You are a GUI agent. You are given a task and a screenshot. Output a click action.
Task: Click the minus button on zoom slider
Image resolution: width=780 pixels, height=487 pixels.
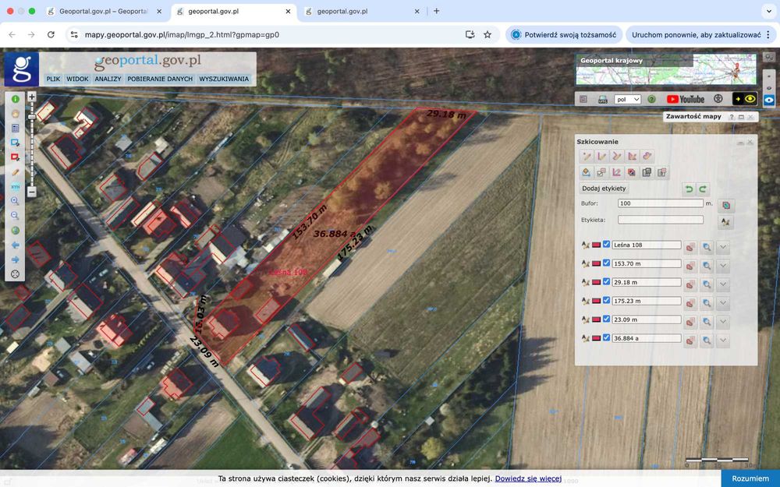[x=32, y=192]
